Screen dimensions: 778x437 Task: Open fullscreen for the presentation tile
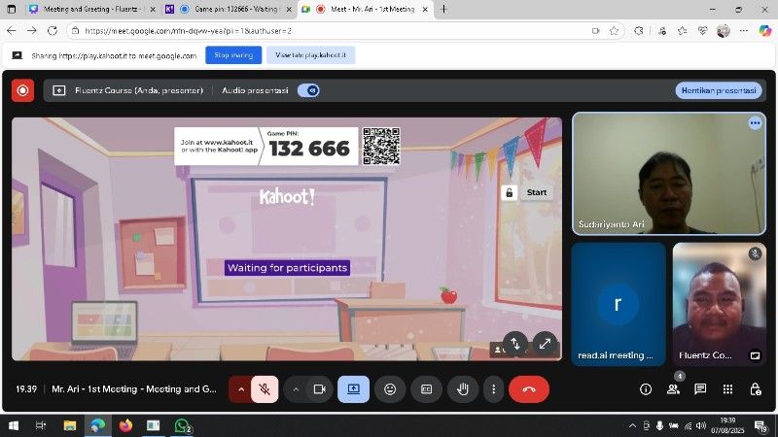tap(545, 344)
